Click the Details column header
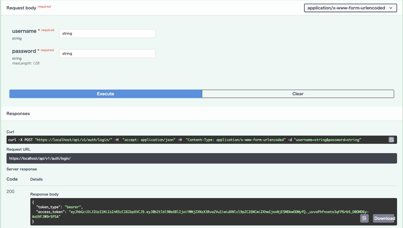Image resolution: width=403 pixels, height=228 pixels. click(x=36, y=179)
